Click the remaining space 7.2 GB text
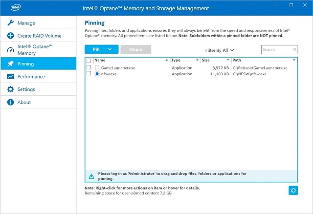Screen dimensions: 313x214 click(x=128, y=193)
